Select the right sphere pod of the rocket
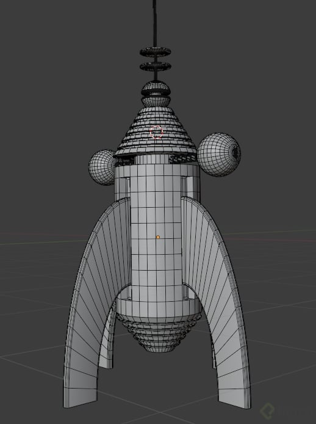This screenshot has height=424, width=316. tap(219, 155)
